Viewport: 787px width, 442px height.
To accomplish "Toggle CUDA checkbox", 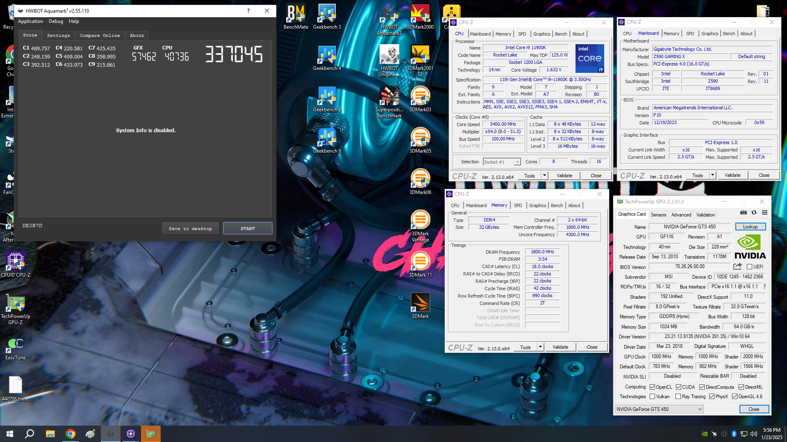I will [678, 387].
